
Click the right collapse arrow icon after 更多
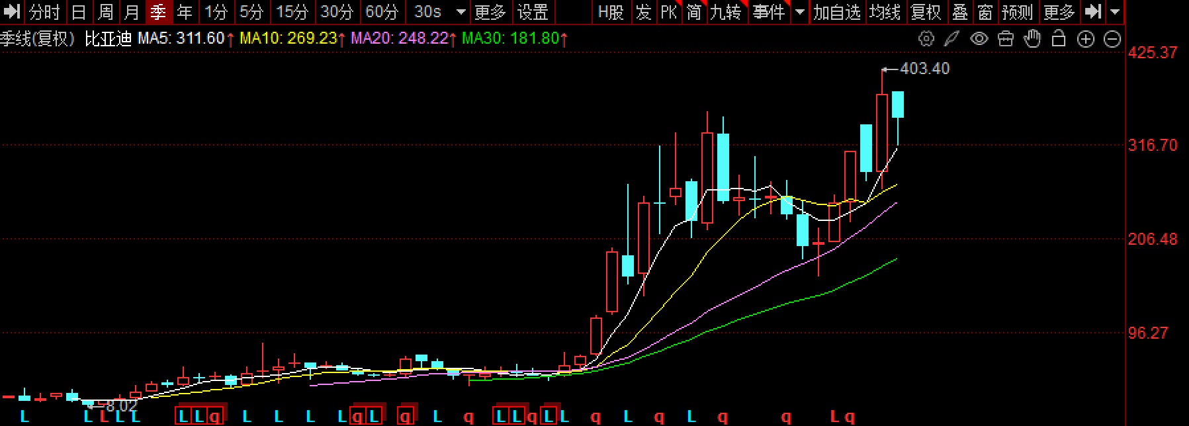coord(1093,12)
